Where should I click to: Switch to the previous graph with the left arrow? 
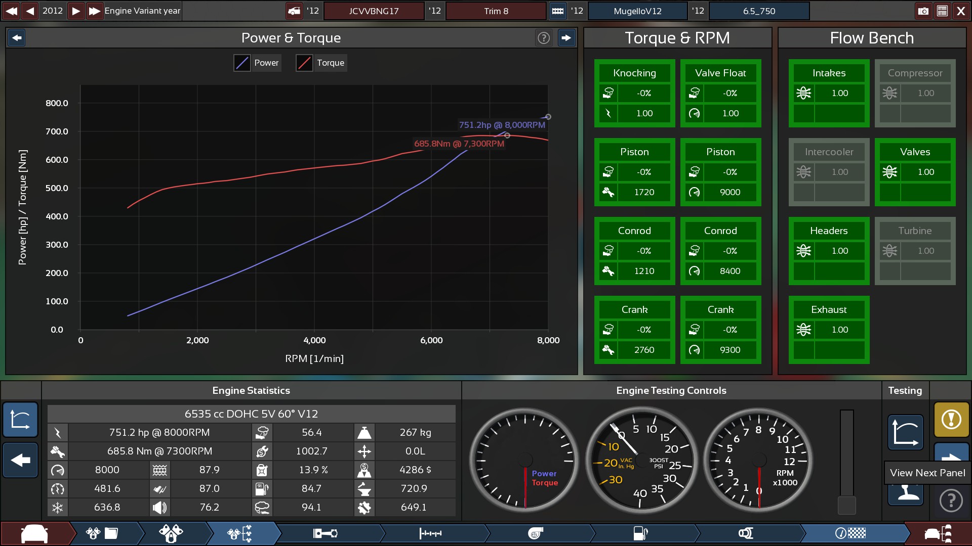point(17,37)
